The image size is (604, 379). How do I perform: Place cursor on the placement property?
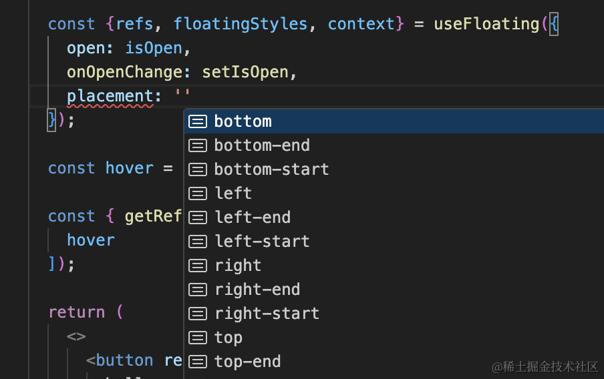(110, 96)
